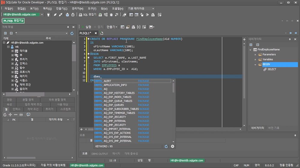
Task: Select DBMS_APPLICATION_INFO in the autocomplete list
Action: [132, 85]
